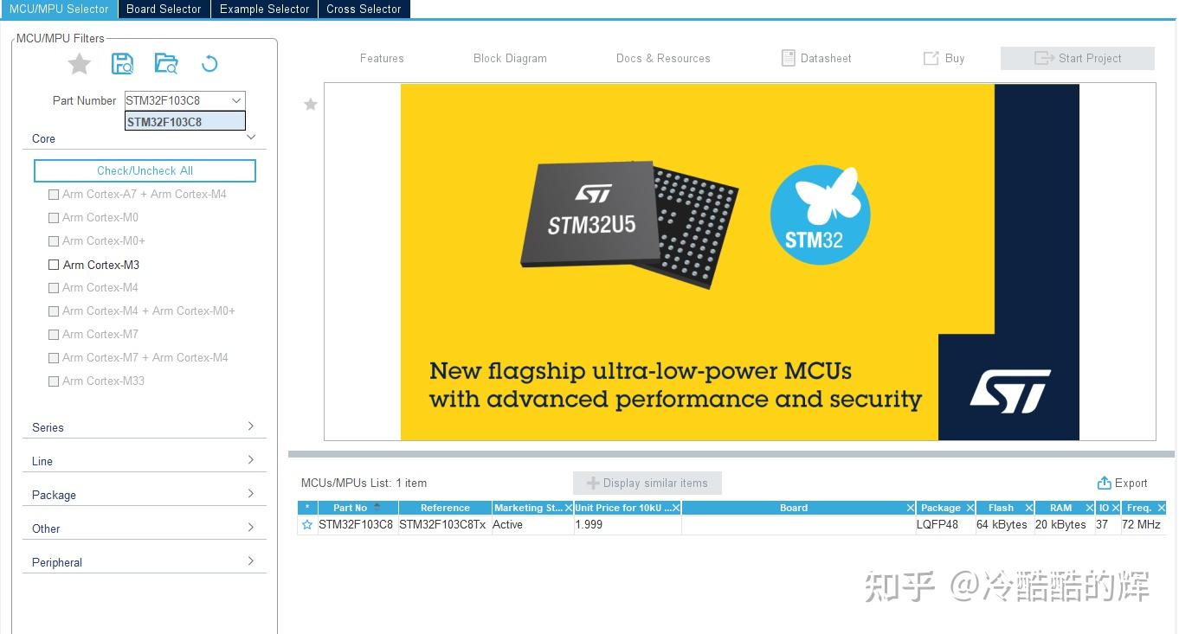This screenshot has width=1179, height=634.
Task: Expand the Series filter section
Action: click(x=251, y=426)
